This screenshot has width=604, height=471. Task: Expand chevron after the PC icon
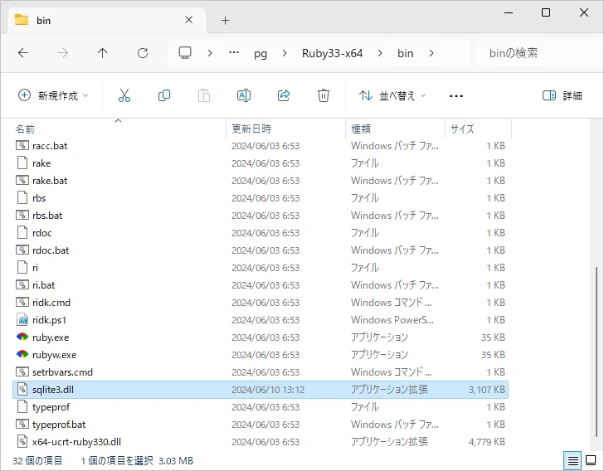tap(210, 53)
